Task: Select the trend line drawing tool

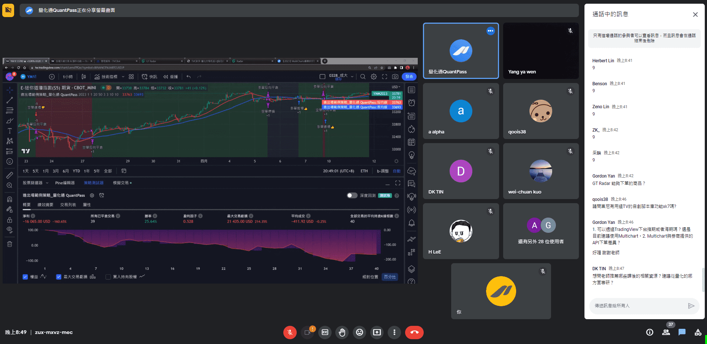Action: click(x=10, y=100)
